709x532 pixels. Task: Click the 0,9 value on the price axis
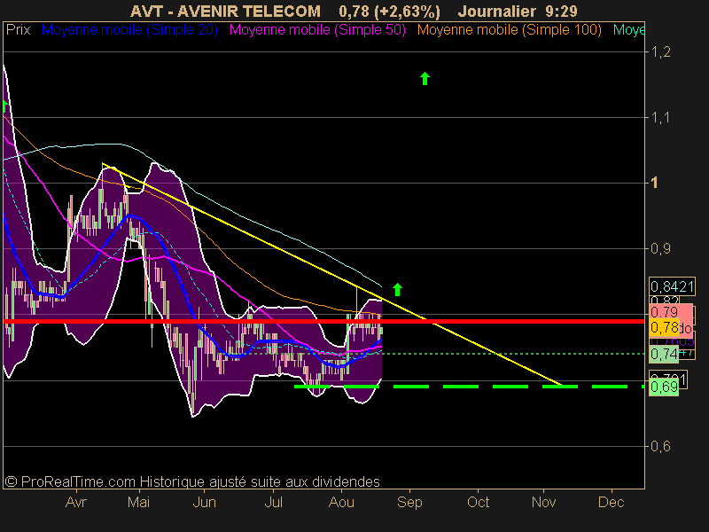660,248
